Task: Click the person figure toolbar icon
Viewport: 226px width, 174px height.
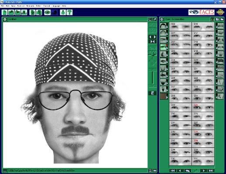Action: pyautogui.click(x=63, y=13)
